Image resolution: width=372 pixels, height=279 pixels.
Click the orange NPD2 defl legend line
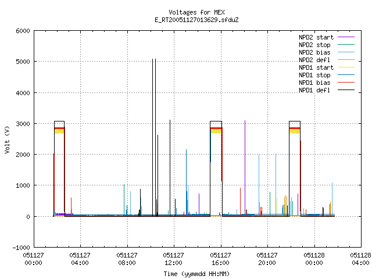(x=346, y=60)
